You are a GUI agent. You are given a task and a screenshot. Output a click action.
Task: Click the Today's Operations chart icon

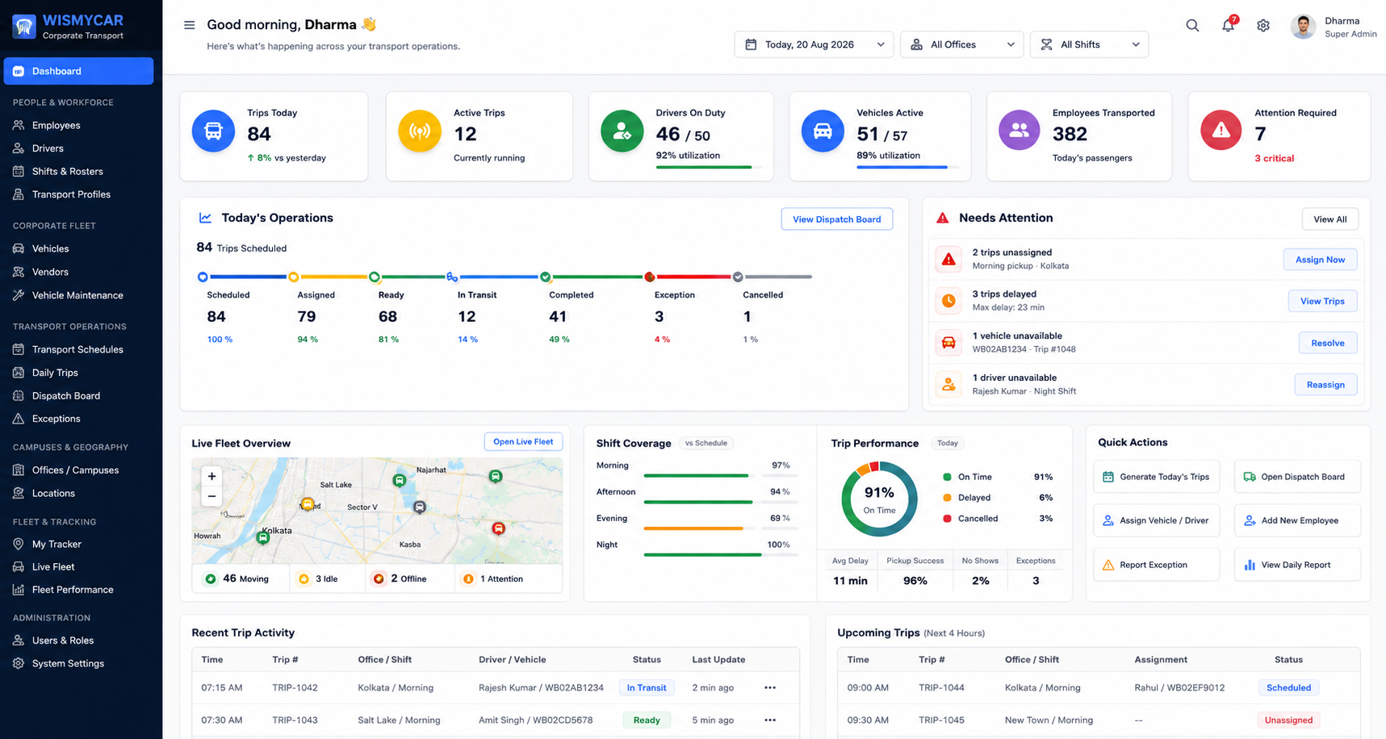tap(205, 218)
